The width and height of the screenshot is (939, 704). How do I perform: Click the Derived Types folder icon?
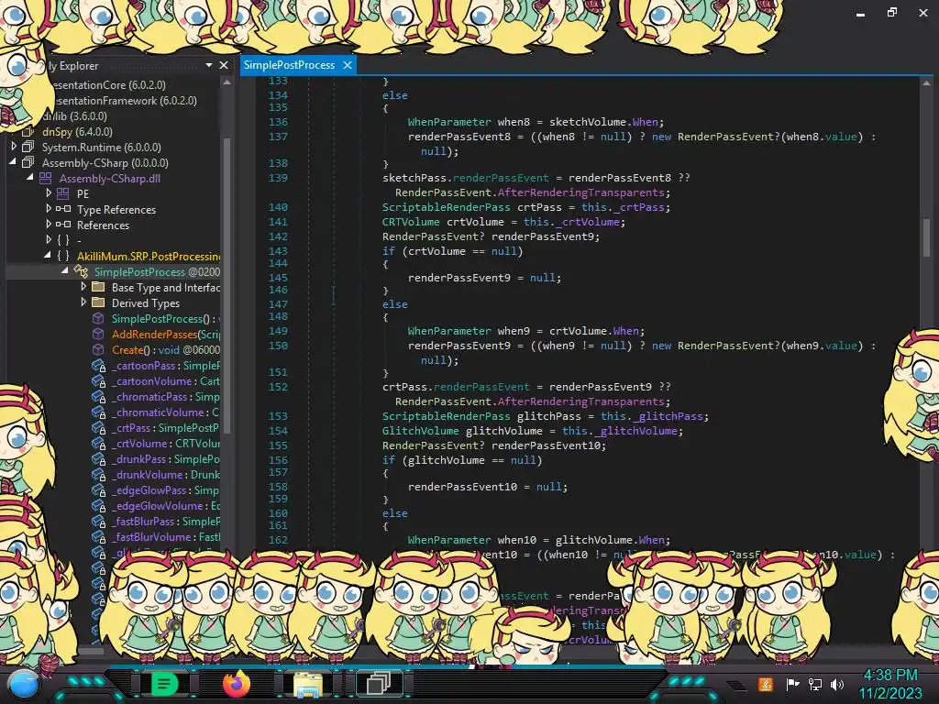(98, 302)
